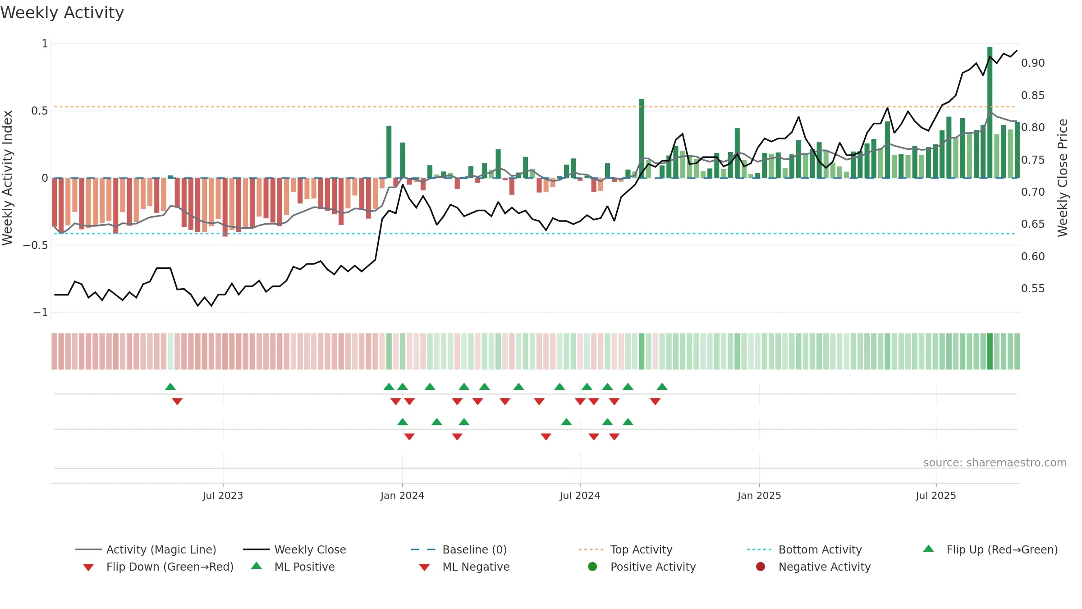Click the Jan 2025 x-axis label
Image resolution: width=1082 pixels, height=609 pixels.
[759, 496]
